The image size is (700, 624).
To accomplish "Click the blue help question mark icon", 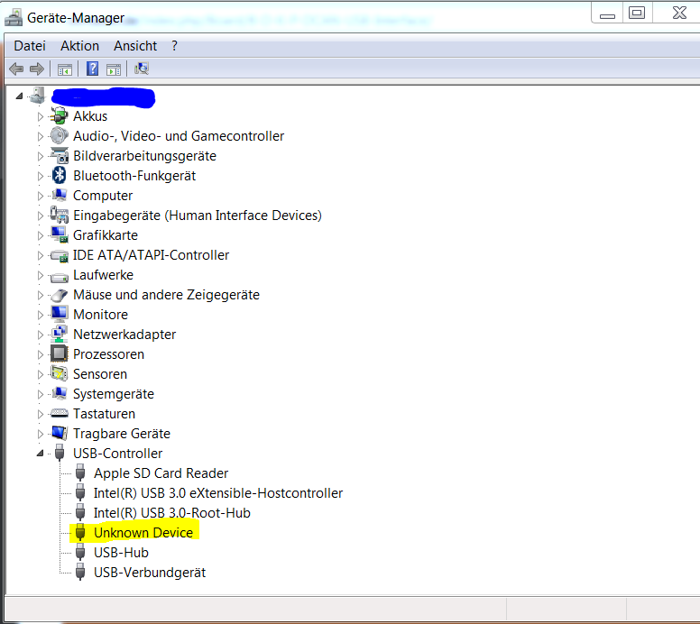I will click(x=92, y=69).
